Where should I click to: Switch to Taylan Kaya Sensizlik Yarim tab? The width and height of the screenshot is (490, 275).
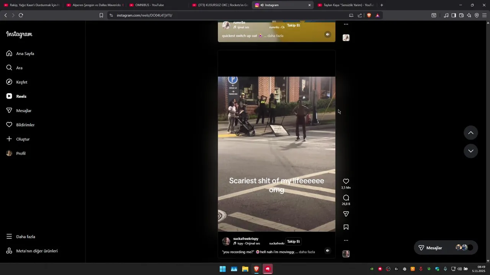tap(346, 5)
